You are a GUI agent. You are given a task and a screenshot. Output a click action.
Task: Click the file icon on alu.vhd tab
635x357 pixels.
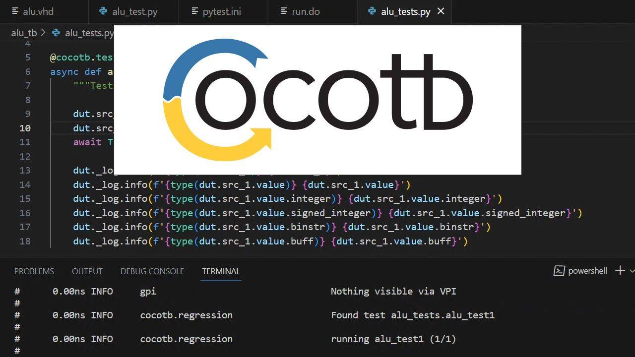(15, 11)
